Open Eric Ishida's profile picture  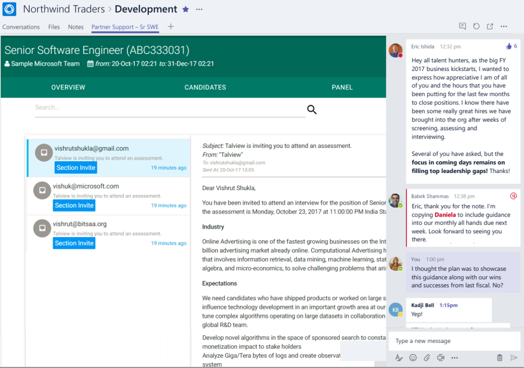click(x=396, y=50)
